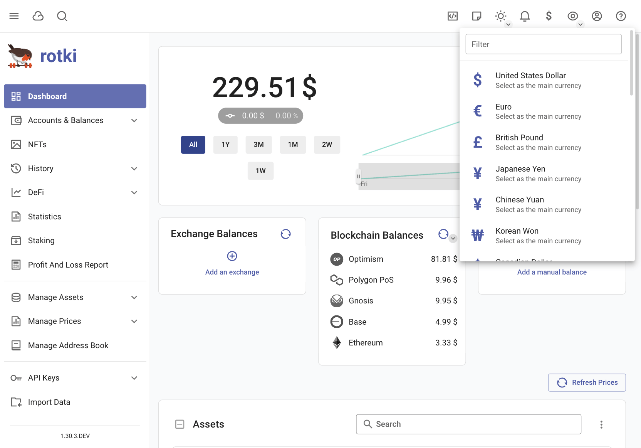Open the help question mark icon
Image resolution: width=641 pixels, height=448 pixels.
pyautogui.click(x=621, y=16)
